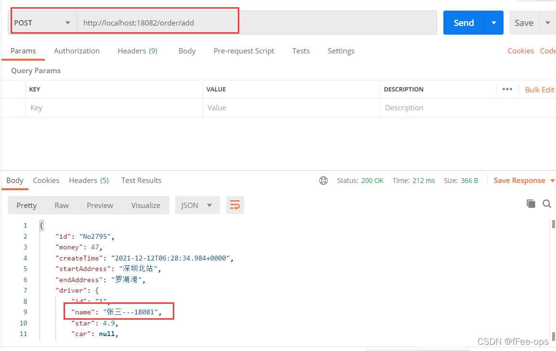The image size is (556, 351).
Task: Open the JSON format dropdown
Action: click(197, 205)
